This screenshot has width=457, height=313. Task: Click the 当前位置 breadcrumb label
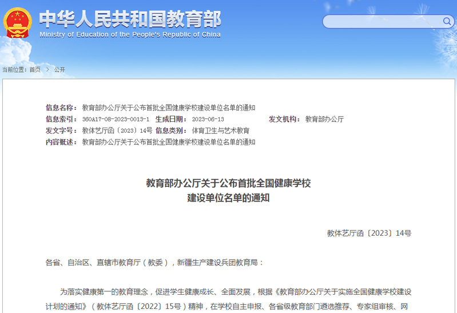[14, 70]
